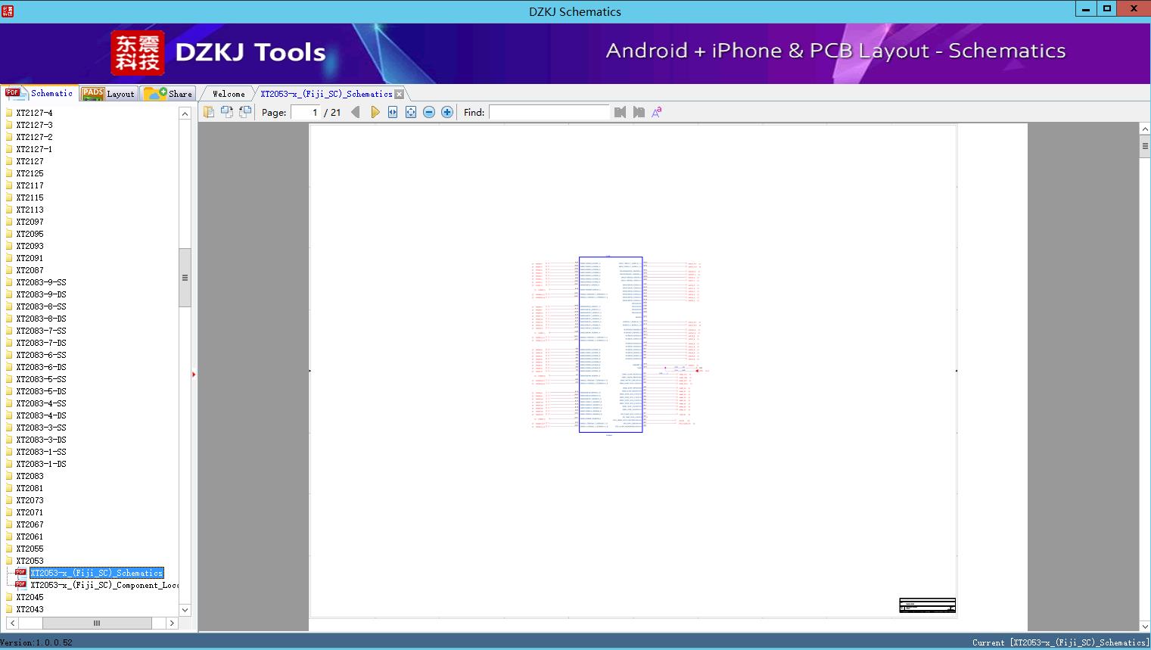Open the XT2117 folder
This screenshot has width=1151, height=650.
pos(30,185)
